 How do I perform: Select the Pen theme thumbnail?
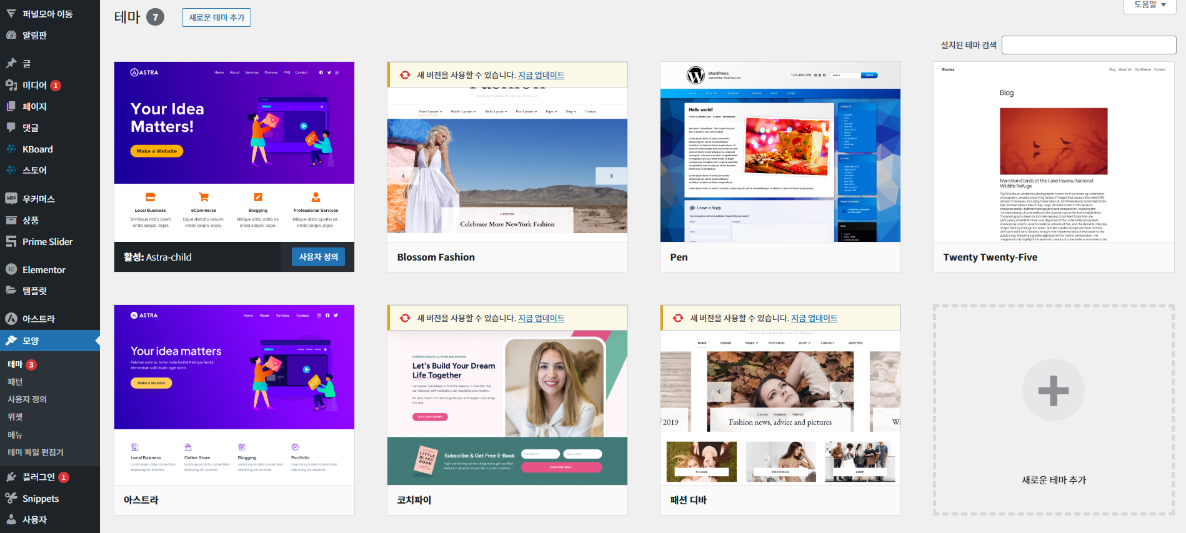pos(780,152)
